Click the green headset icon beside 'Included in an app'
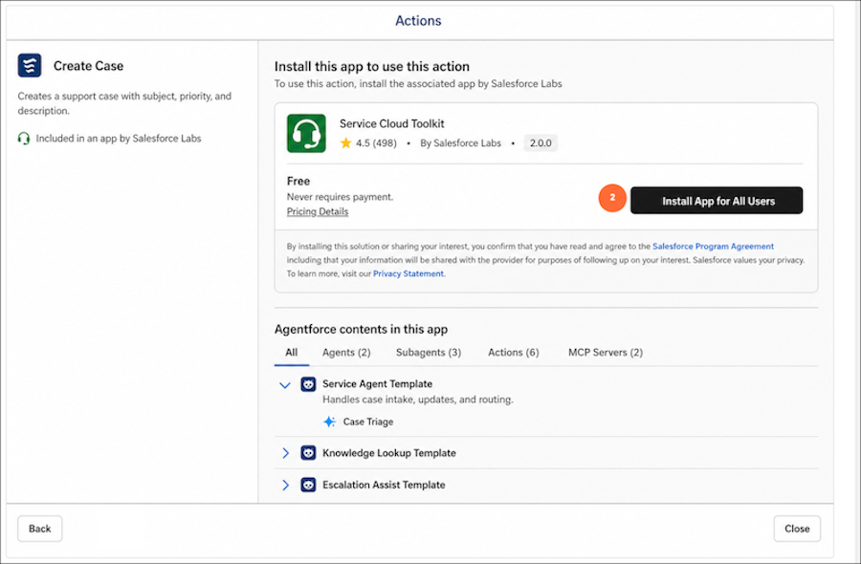Screen dimensions: 861x564 [24, 139]
